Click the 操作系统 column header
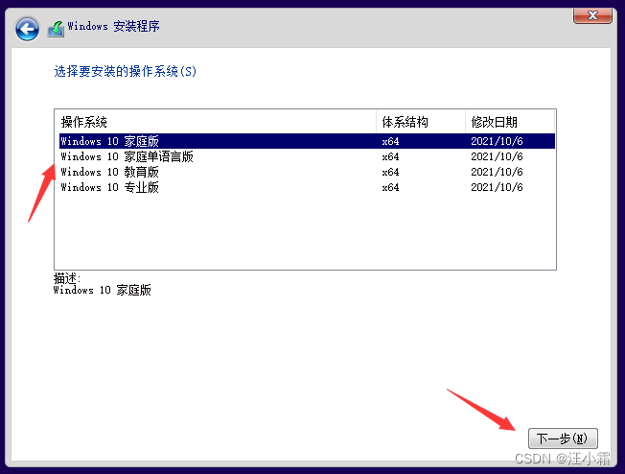The height and width of the screenshot is (474, 625). (x=216, y=122)
